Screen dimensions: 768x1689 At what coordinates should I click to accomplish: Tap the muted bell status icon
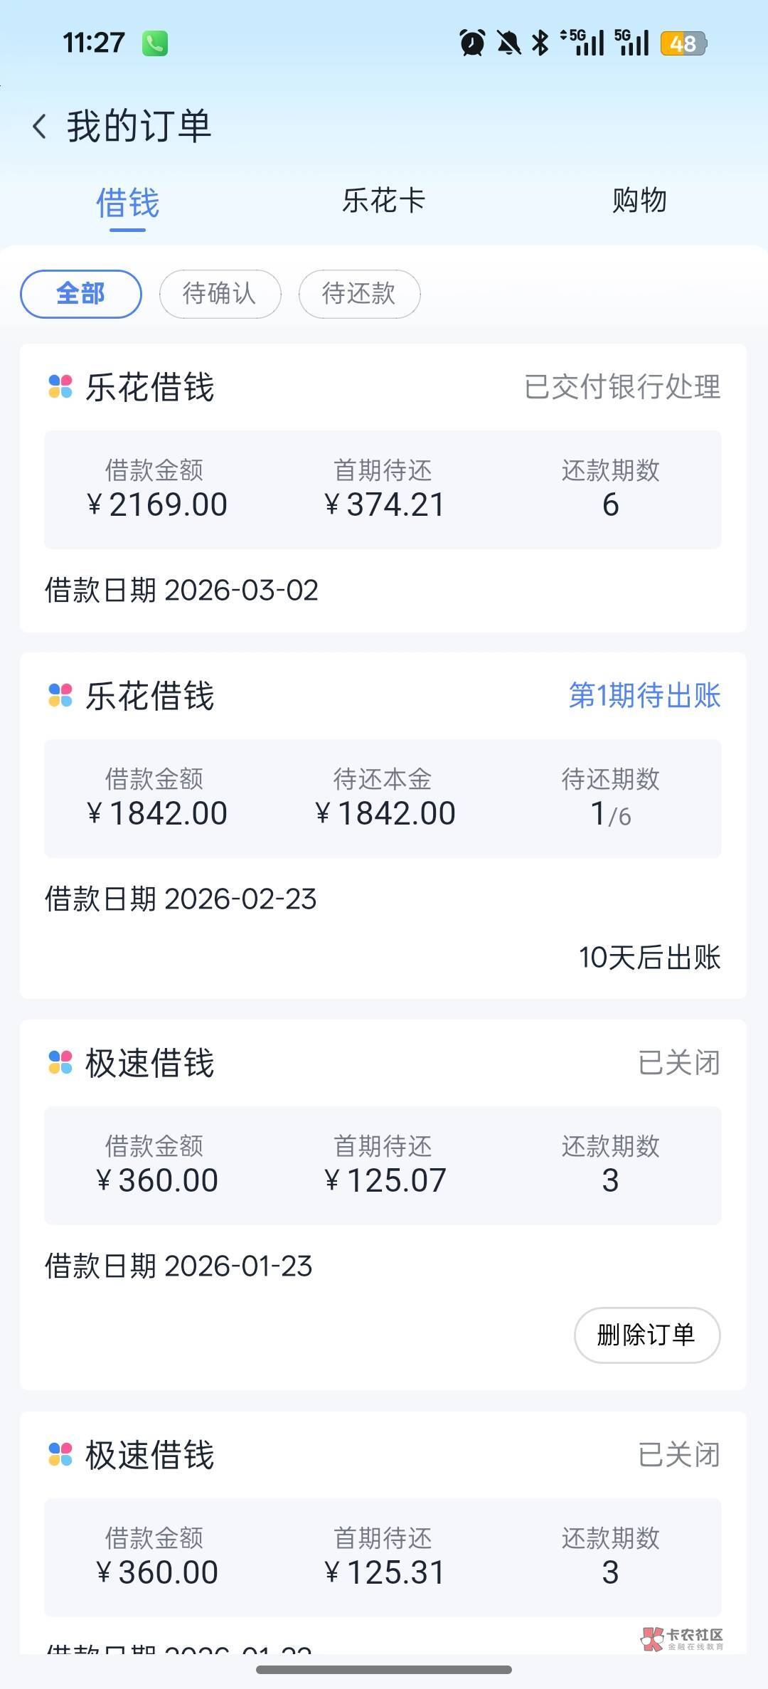(508, 43)
